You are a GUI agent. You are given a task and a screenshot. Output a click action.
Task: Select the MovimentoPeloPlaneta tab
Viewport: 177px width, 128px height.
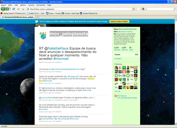click(18, 17)
